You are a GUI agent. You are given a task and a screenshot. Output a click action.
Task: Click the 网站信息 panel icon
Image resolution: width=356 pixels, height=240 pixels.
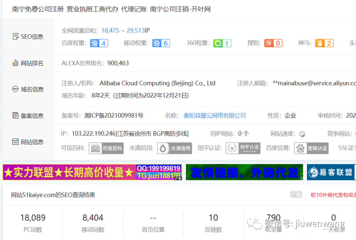pos(15,142)
